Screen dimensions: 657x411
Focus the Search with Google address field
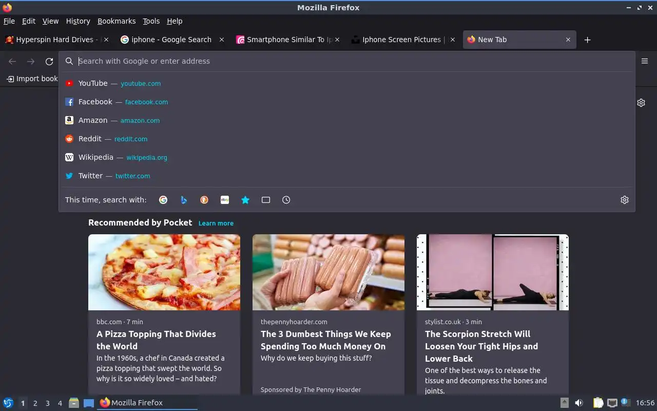(x=347, y=61)
